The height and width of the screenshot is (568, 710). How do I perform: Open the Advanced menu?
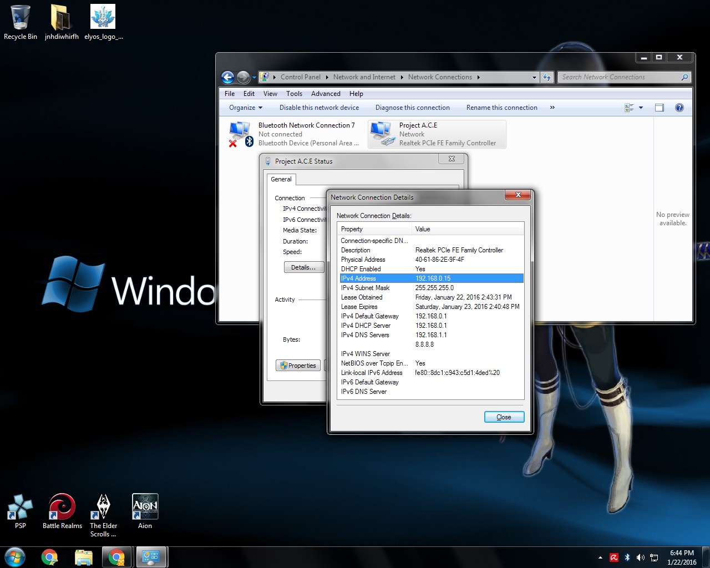tap(326, 94)
